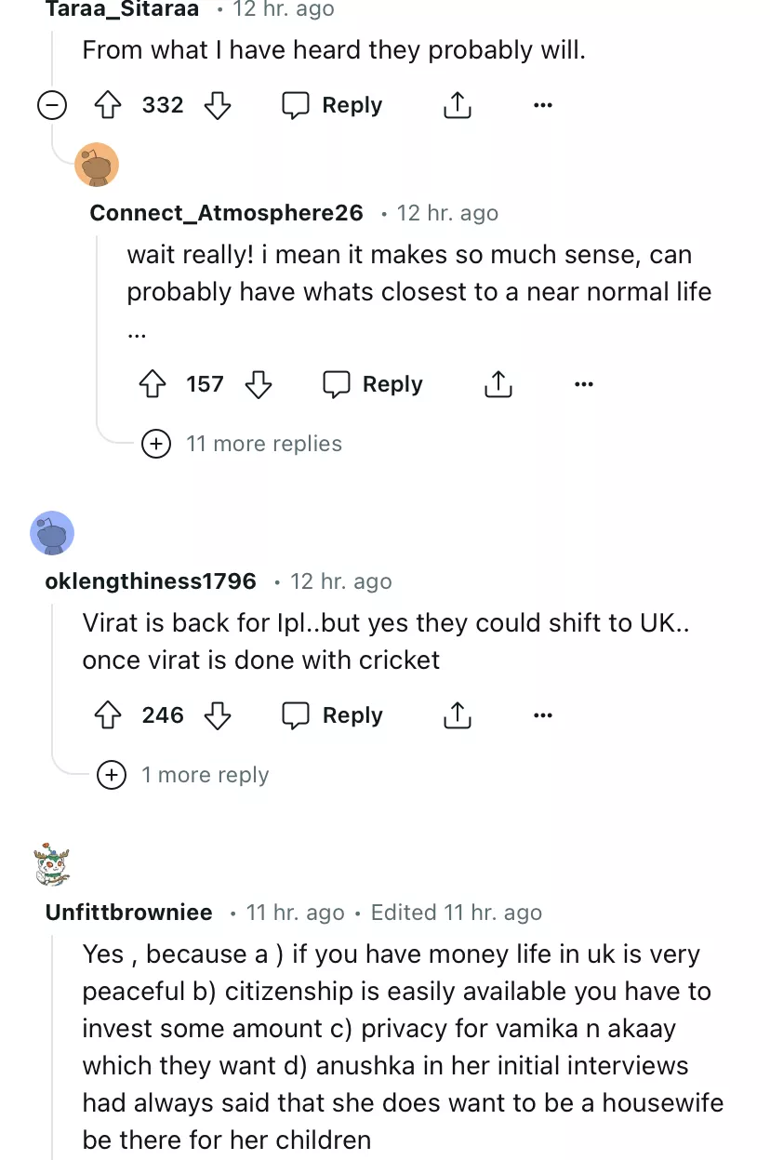
Task: Share Taraa_Sitaraa's comment
Action: (x=457, y=105)
